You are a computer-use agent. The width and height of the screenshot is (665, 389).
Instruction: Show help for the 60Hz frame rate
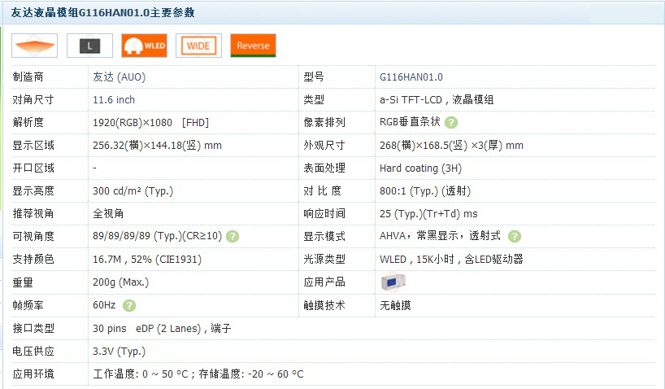click(129, 305)
